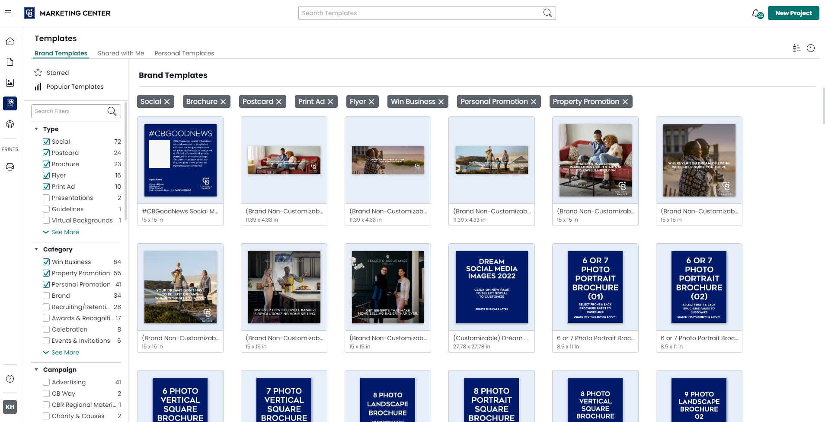Open the images icon in sidebar
The width and height of the screenshot is (825, 422).
[x=10, y=83]
